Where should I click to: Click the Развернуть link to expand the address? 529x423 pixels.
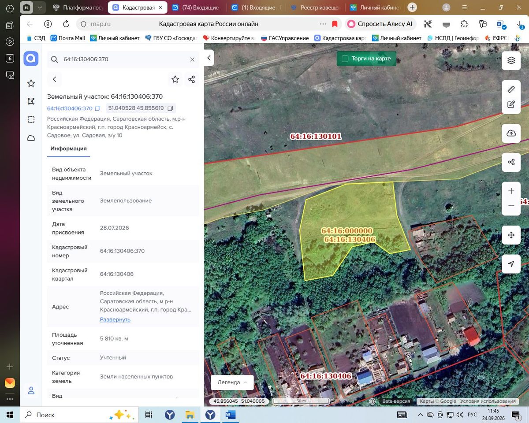click(x=115, y=319)
